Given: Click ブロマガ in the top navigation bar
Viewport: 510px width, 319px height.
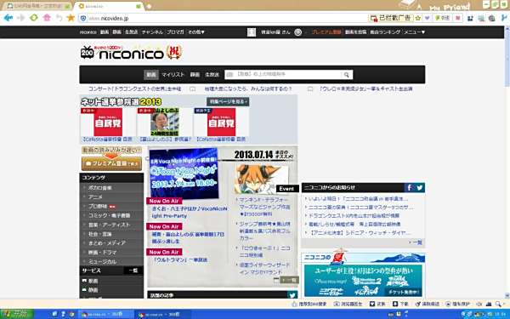Looking at the screenshot, I should click(175, 32).
